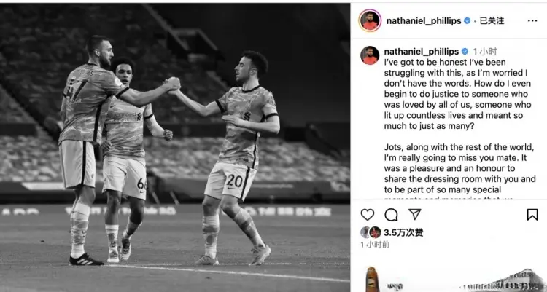Click the bottle image below the post

371,279
